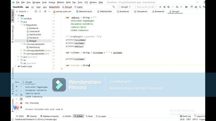Open the Resource Manager side tab
The height and width of the screenshot is (121, 216).
point(13,34)
